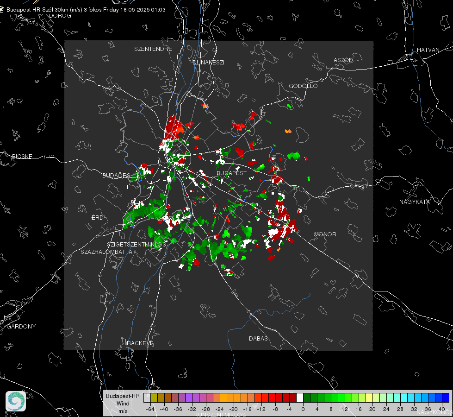Click the HATVAN map label
This screenshot has height=417, width=453.
click(428, 50)
